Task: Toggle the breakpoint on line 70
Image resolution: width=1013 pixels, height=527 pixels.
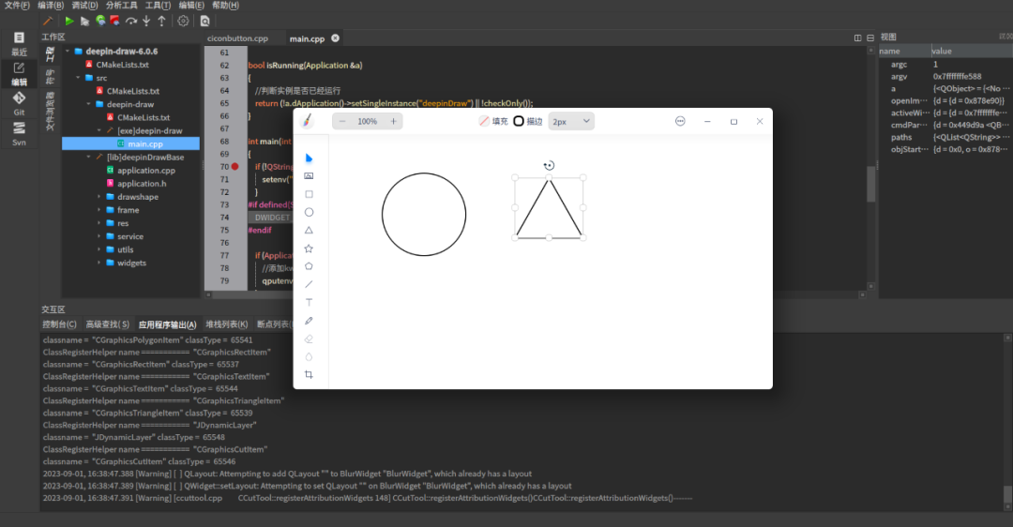Action: click(235, 166)
